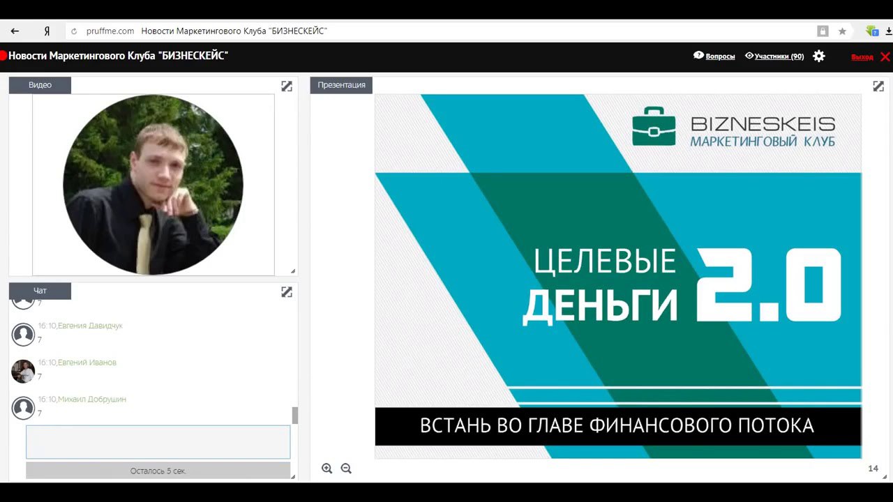Open the green browser extension icon

872,31
